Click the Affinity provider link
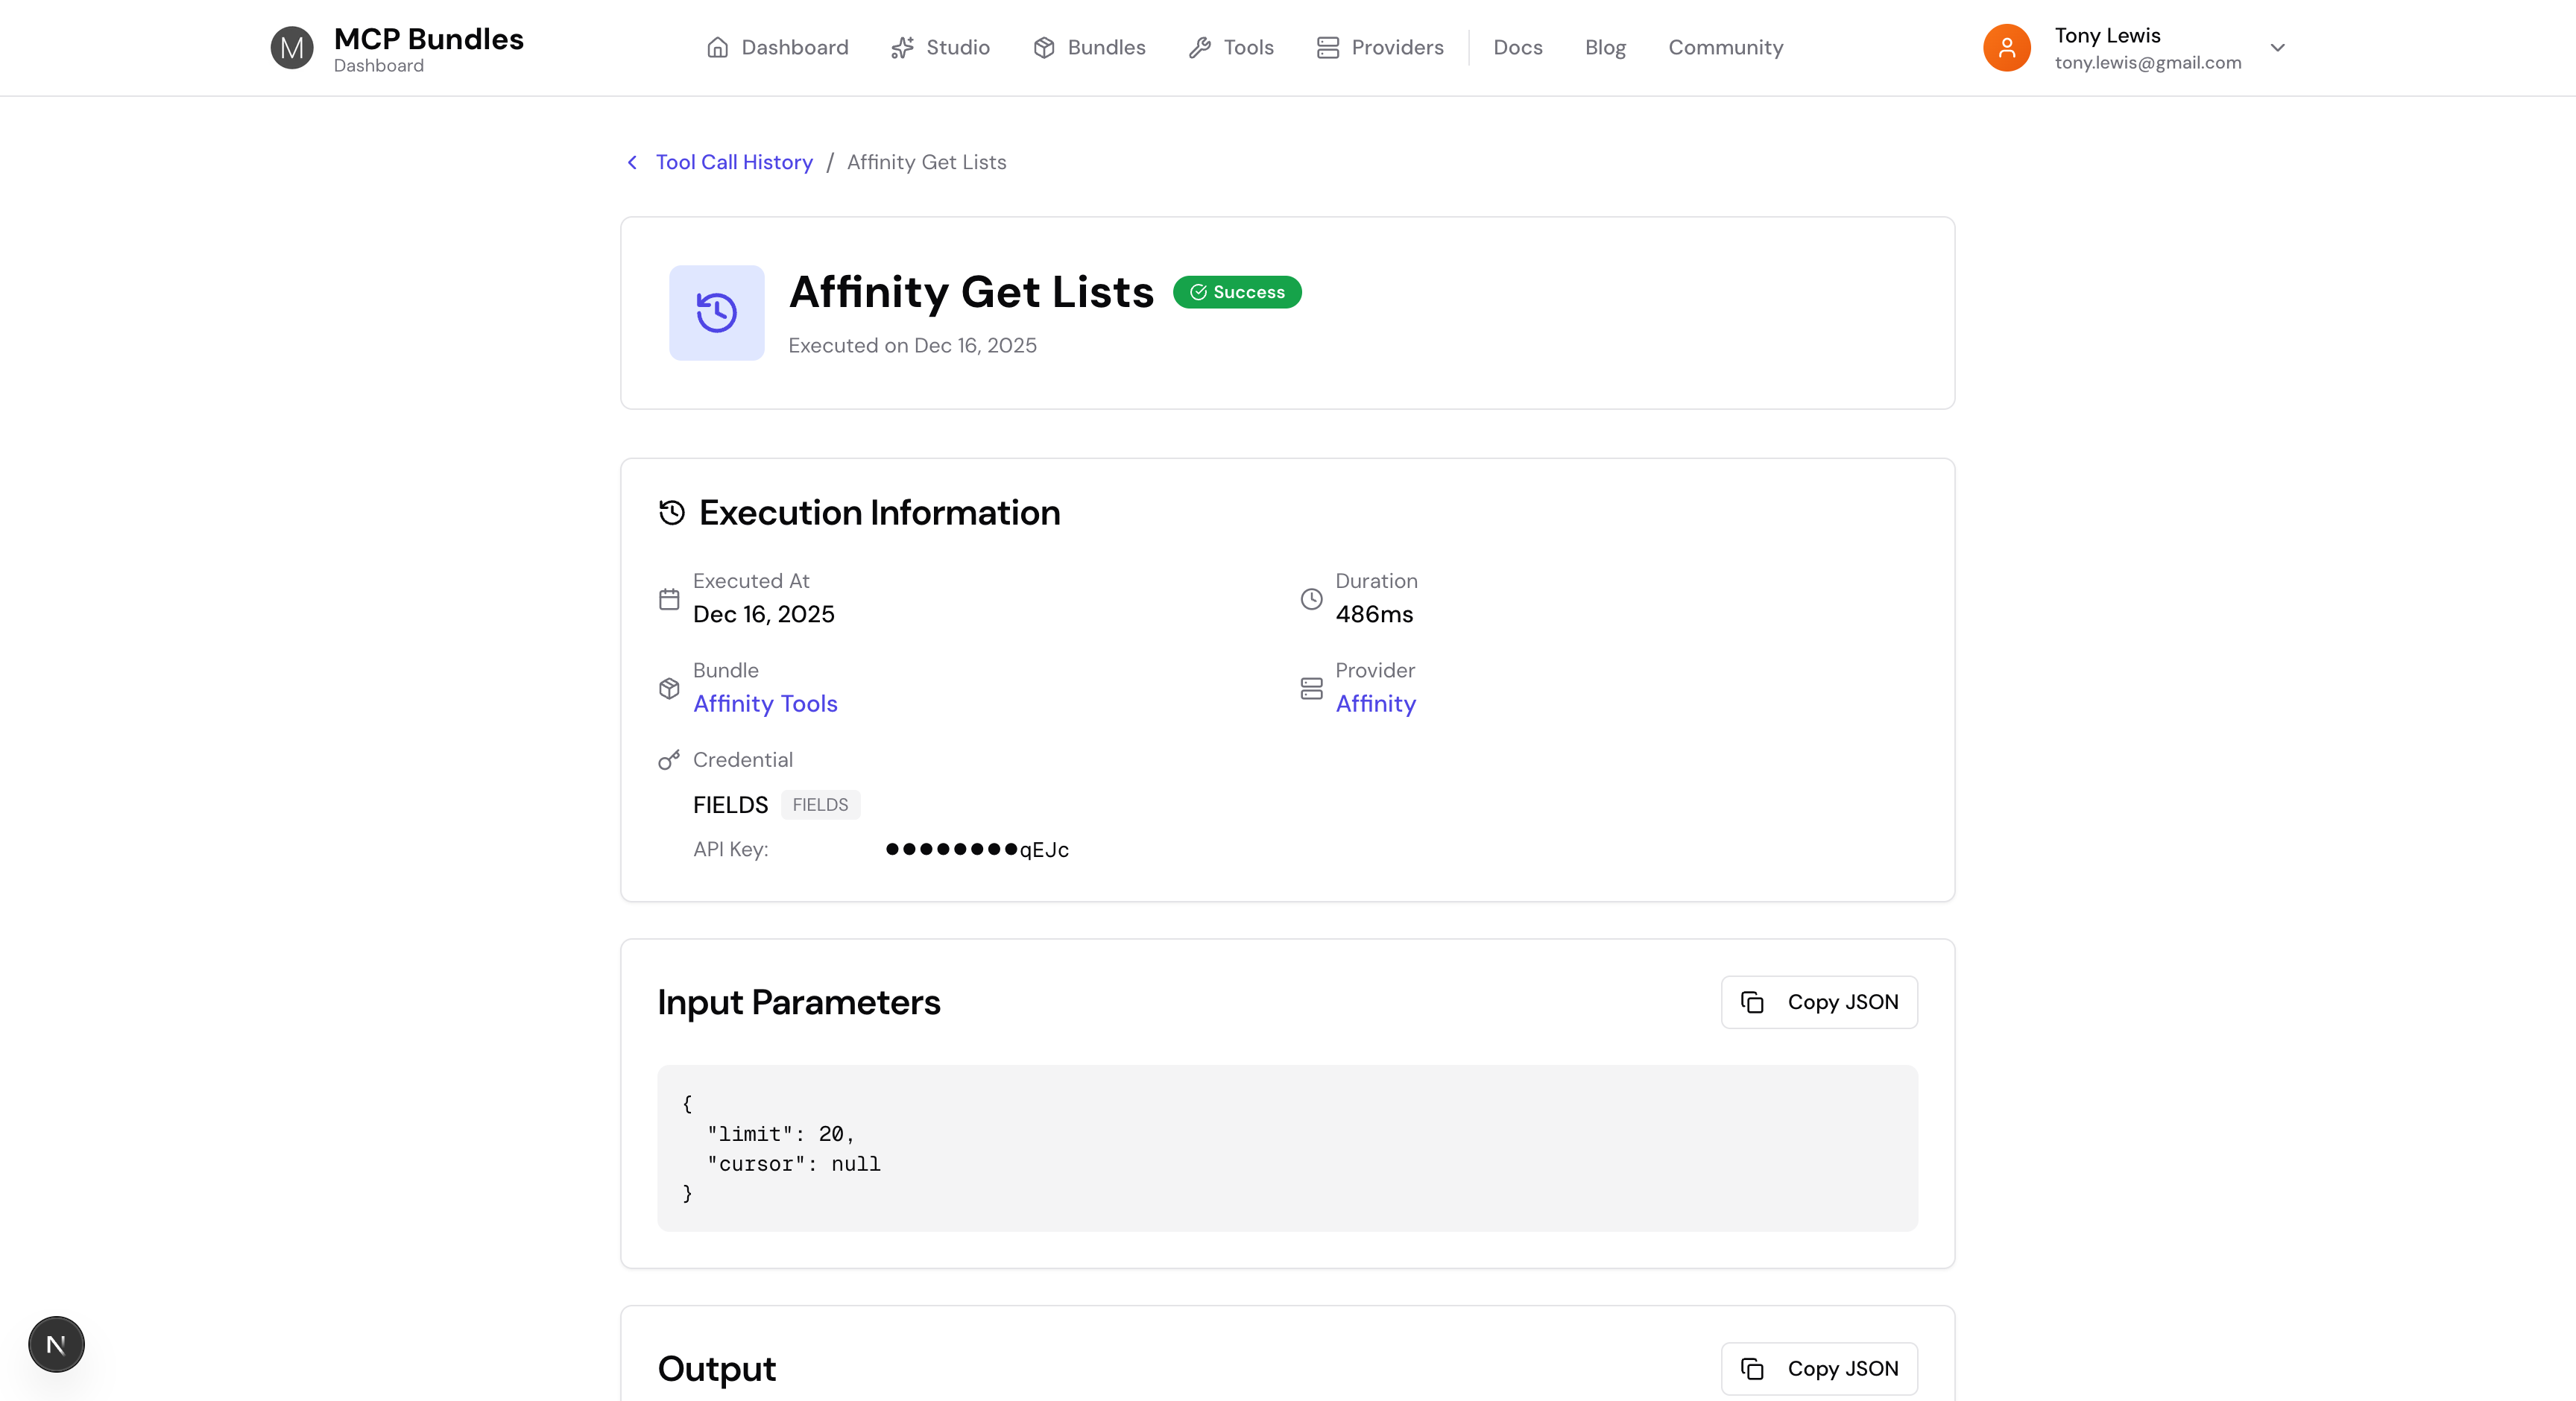The image size is (2576, 1401). 1375,703
